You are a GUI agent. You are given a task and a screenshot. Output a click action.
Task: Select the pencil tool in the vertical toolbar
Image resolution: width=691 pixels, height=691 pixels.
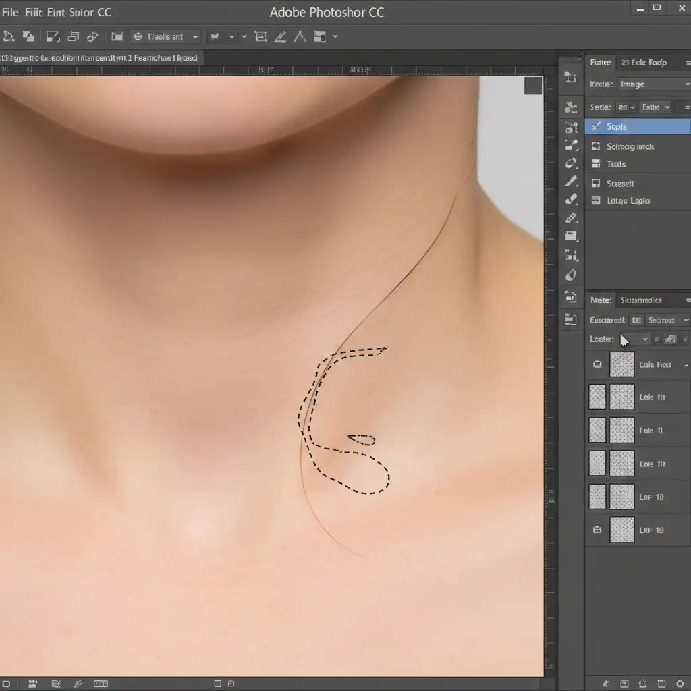[572, 182]
